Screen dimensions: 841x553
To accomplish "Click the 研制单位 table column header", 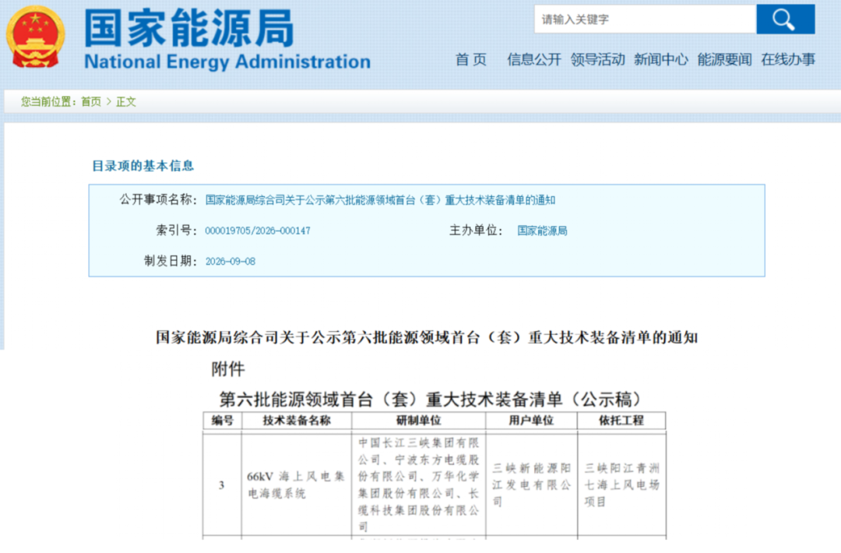I will [418, 421].
